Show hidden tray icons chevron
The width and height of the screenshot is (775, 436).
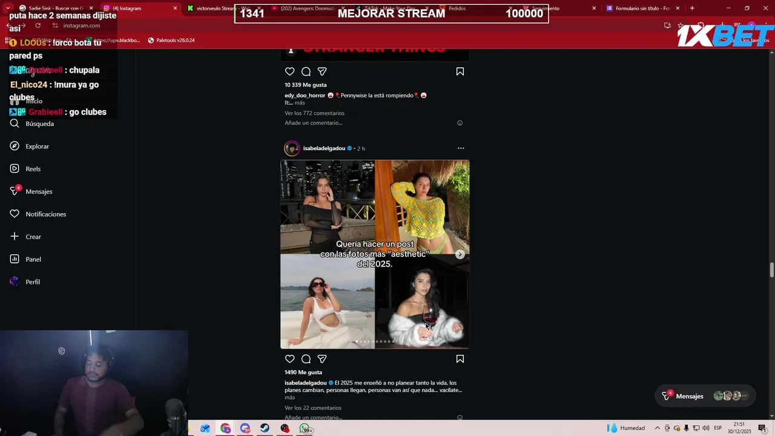[x=657, y=428]
